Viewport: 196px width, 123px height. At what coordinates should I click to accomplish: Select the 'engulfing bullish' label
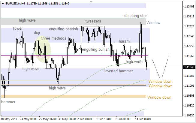click(95, 49)
